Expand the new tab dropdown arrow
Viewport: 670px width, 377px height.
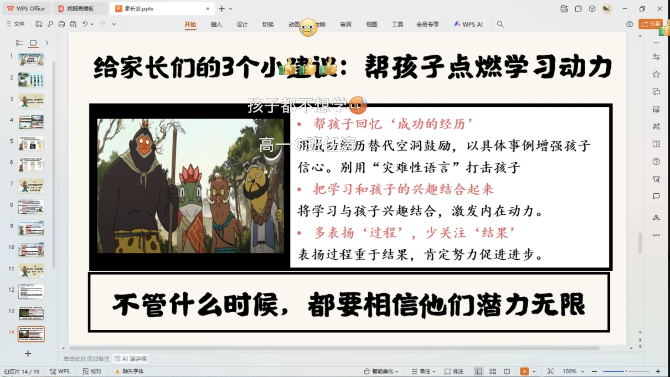coord(231,9)
